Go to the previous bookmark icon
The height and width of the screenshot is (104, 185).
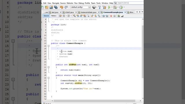click(92, 16)
